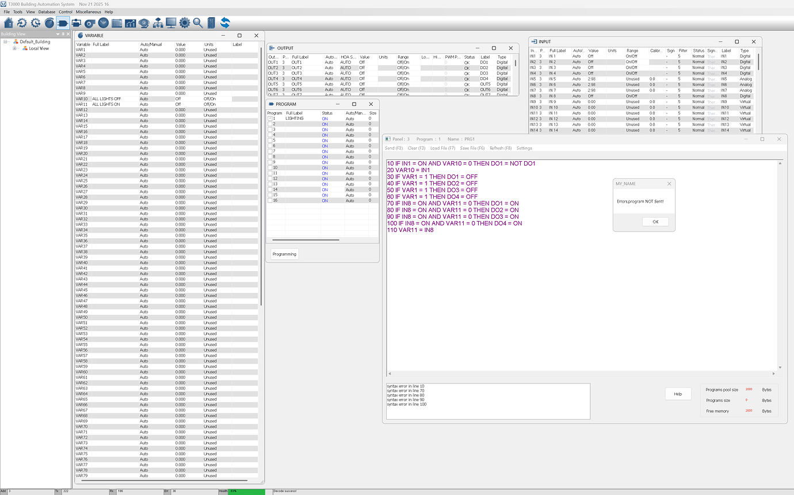Open the Building/Home view icon

tap(8, 22)
